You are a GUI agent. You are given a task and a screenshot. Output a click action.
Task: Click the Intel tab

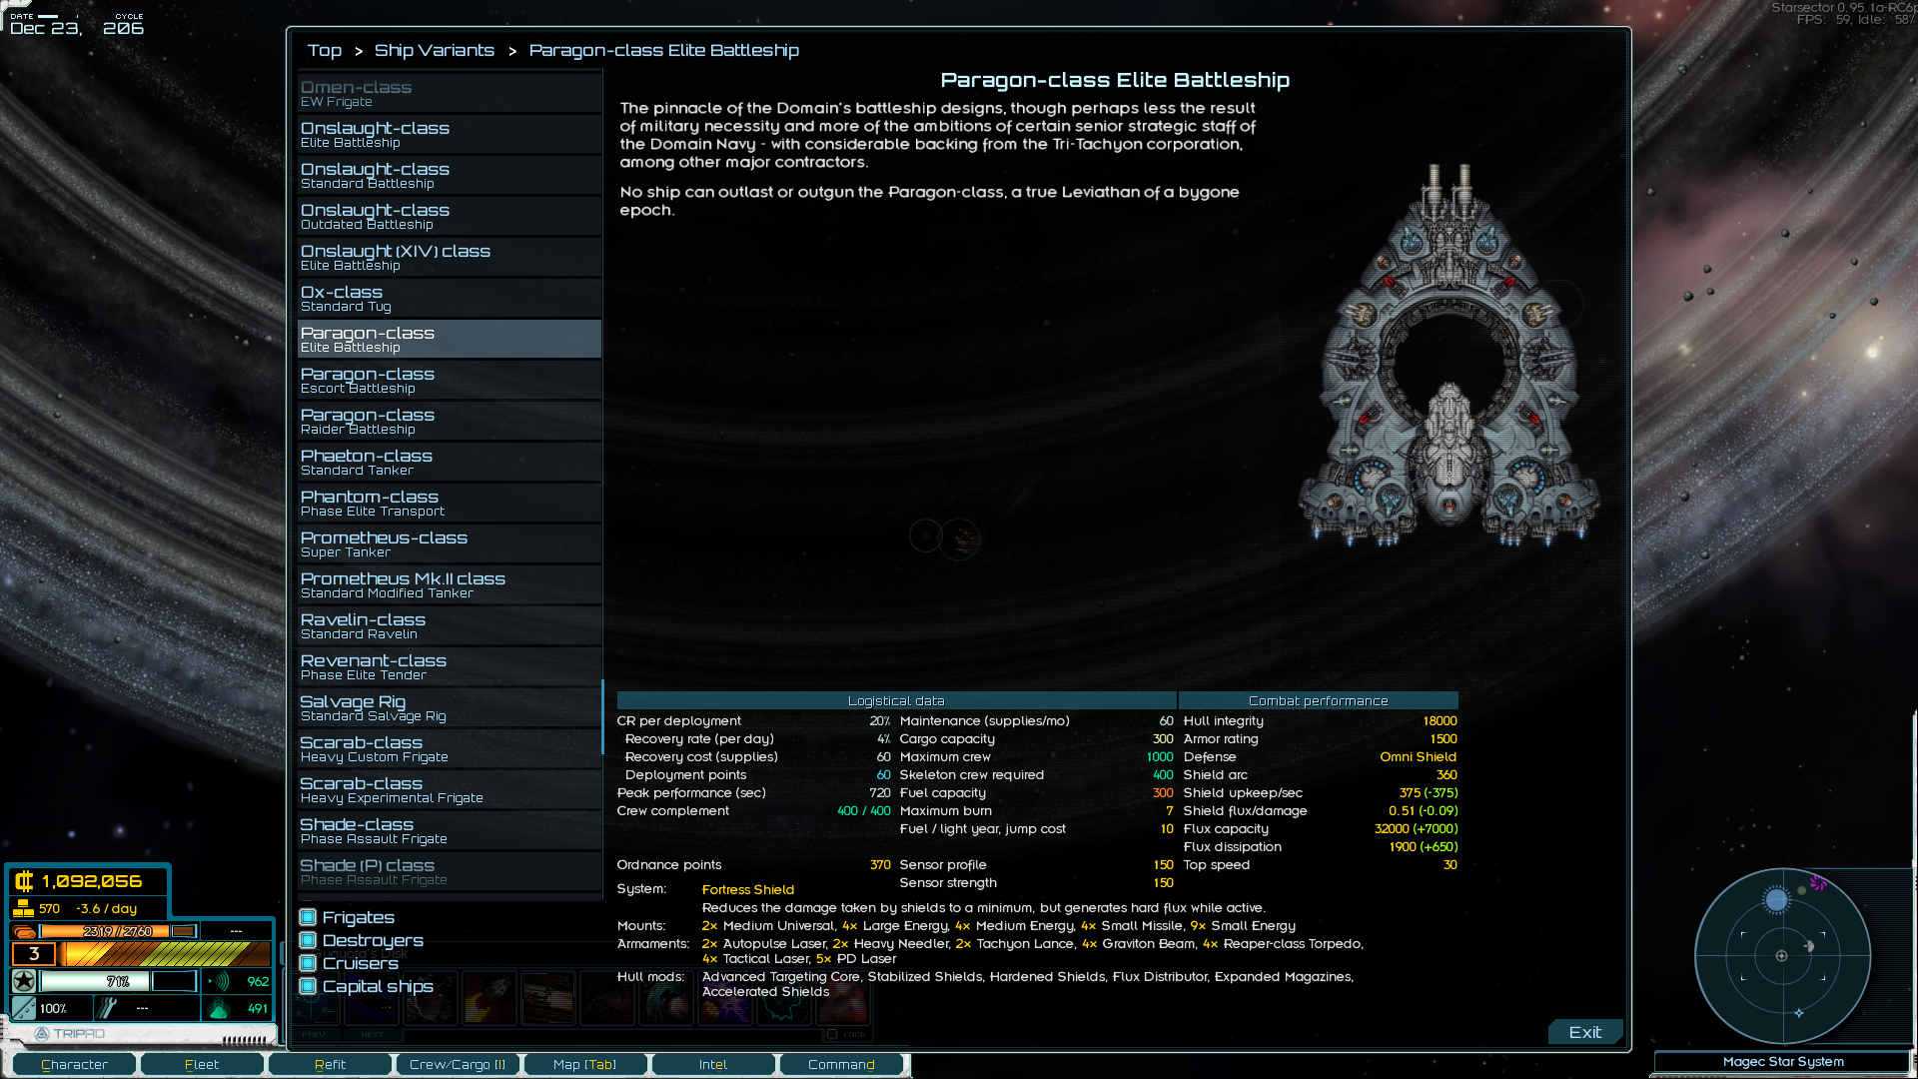(712, 1063)
